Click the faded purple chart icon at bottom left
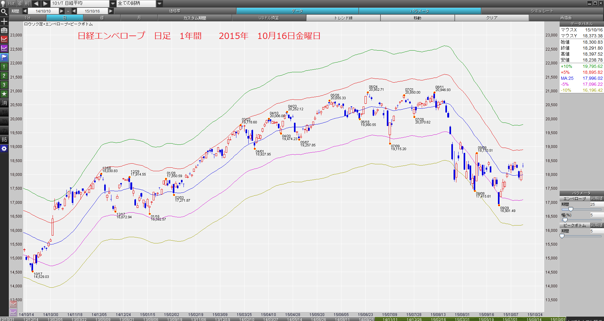604x321 pixels. click(x=13, y=312)
